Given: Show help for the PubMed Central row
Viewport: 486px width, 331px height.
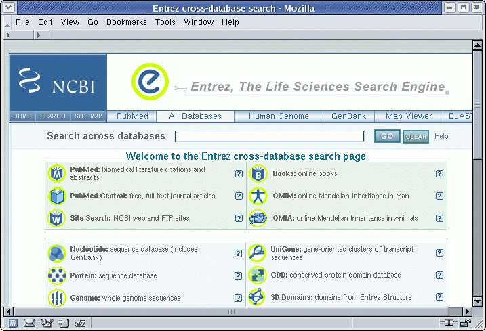Looking at the screenshot, I should [x=239, y=196].
